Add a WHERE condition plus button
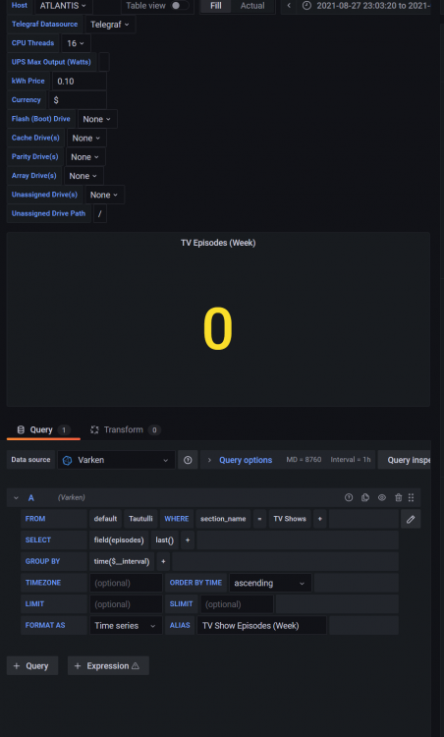Screen dimensions: 444x737 pyautogui.click(x=320, y=519)
